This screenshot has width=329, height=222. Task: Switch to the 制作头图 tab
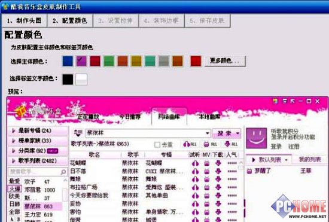[x=25, y=21]
